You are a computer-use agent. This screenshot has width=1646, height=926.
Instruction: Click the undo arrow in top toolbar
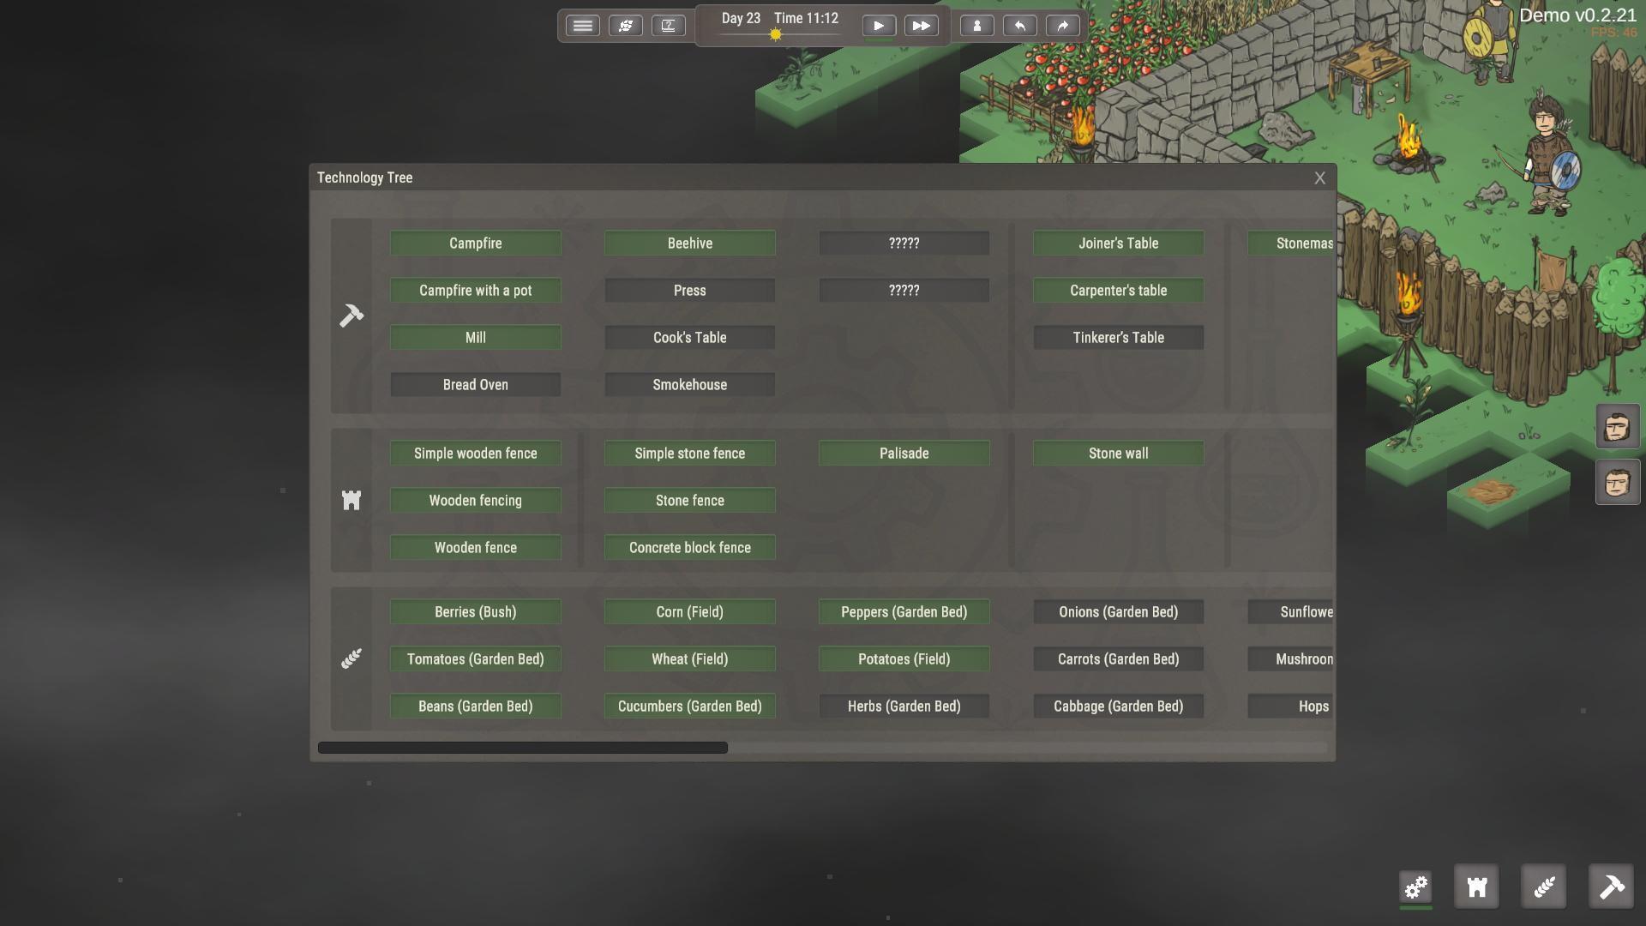(x=1019, y=26)
